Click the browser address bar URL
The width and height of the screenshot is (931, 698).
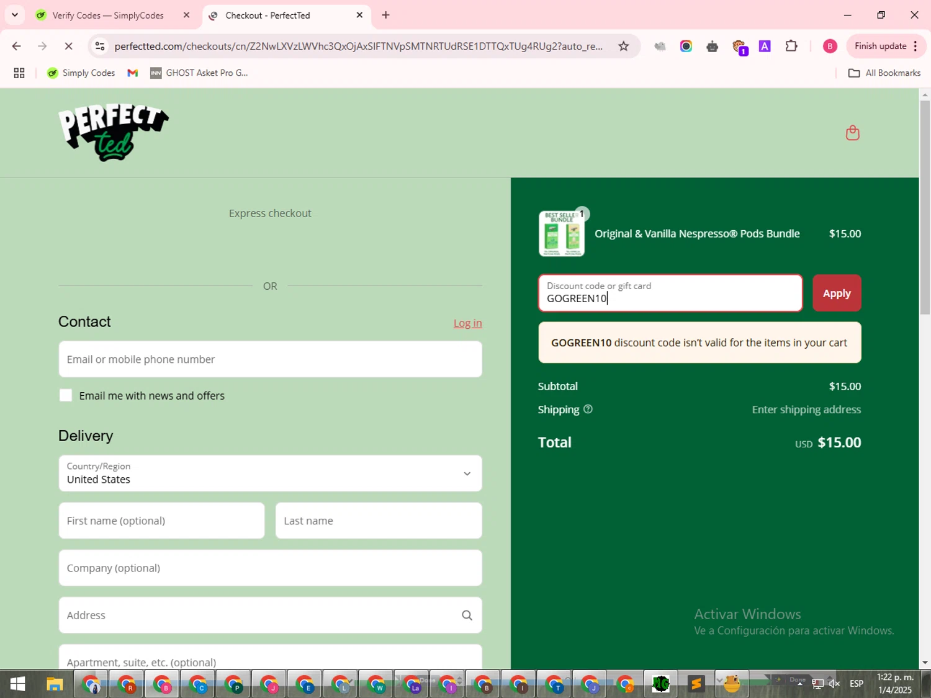358,46
